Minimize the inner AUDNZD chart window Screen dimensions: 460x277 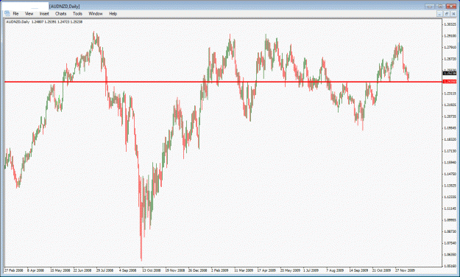tap(439, 14)
